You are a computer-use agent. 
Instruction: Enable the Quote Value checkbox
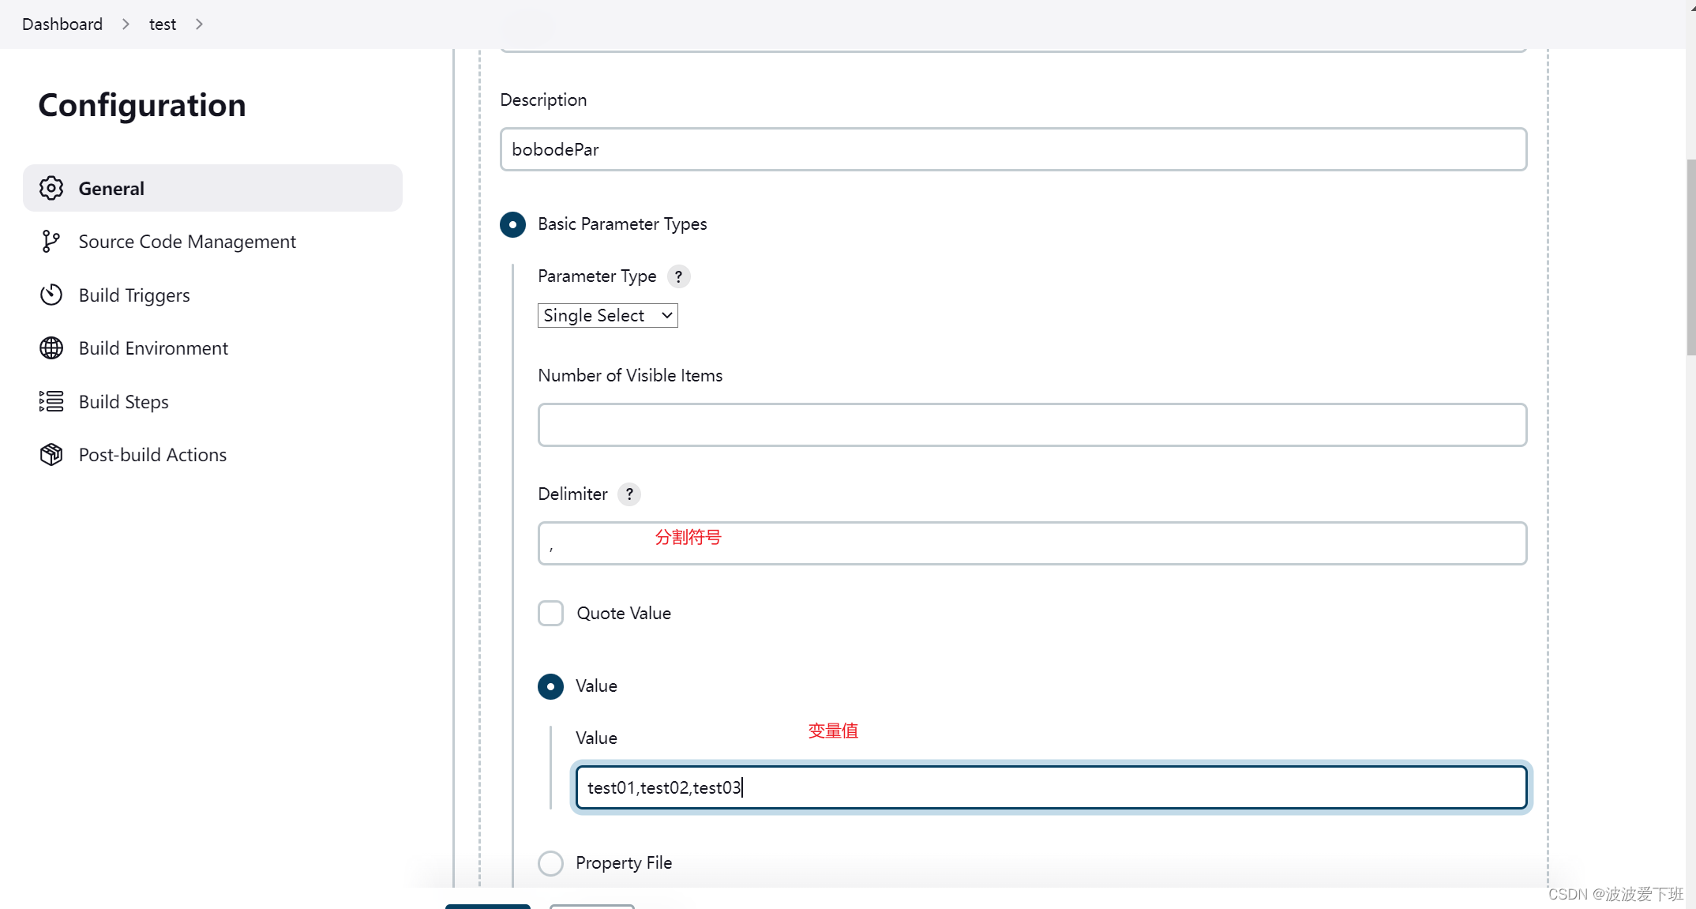(x=550, y=613)
